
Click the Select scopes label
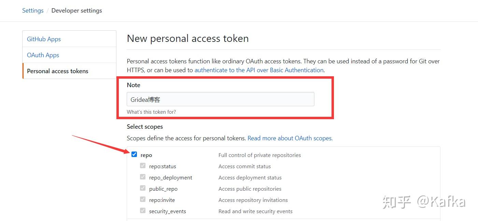pos(145,126)
